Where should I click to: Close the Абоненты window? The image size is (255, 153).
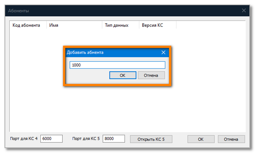pos(244,11)
